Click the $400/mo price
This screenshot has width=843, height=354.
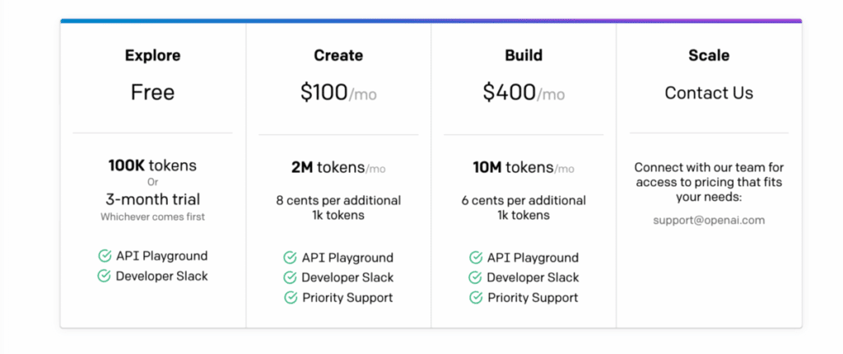pos(524,93)
